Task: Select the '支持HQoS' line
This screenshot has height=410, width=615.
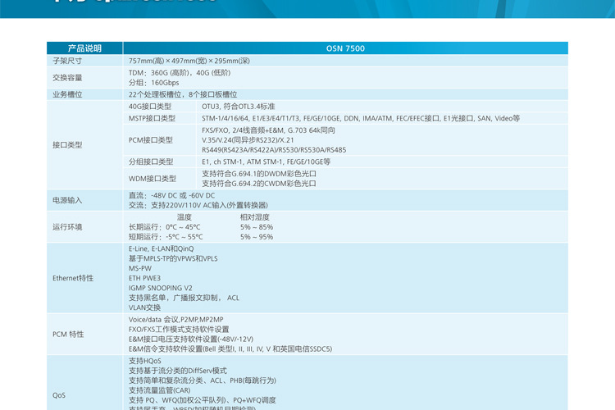Action: [x=144, y=361]
